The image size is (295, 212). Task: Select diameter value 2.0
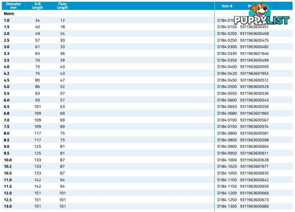click(6, 34)
